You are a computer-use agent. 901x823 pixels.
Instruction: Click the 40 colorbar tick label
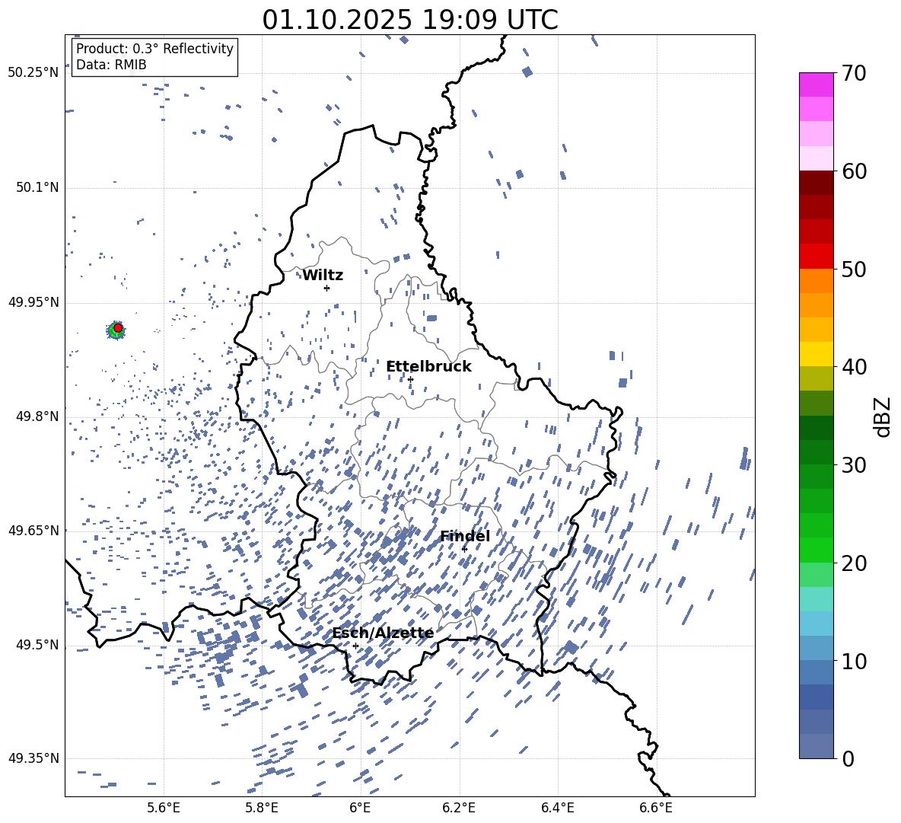coord(855,367)
